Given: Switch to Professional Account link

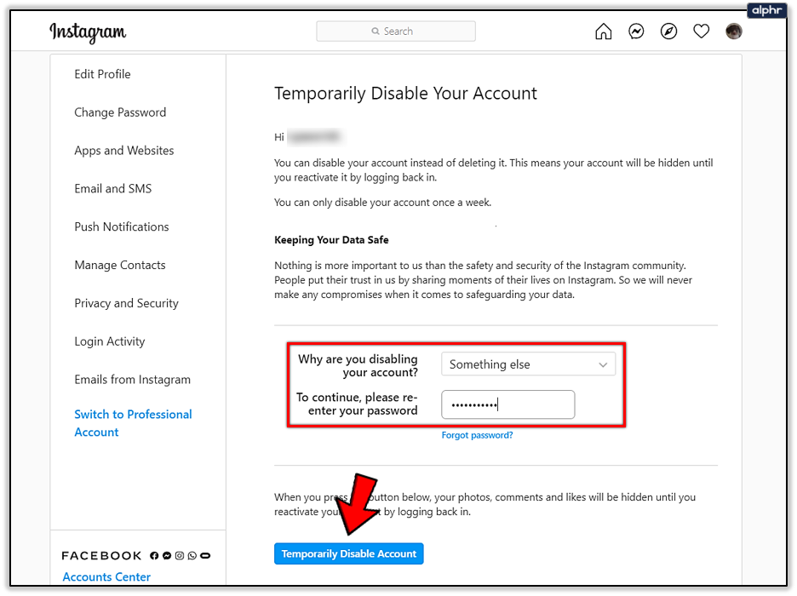Looking at the screenshot, I should click(x=133, y=423).
